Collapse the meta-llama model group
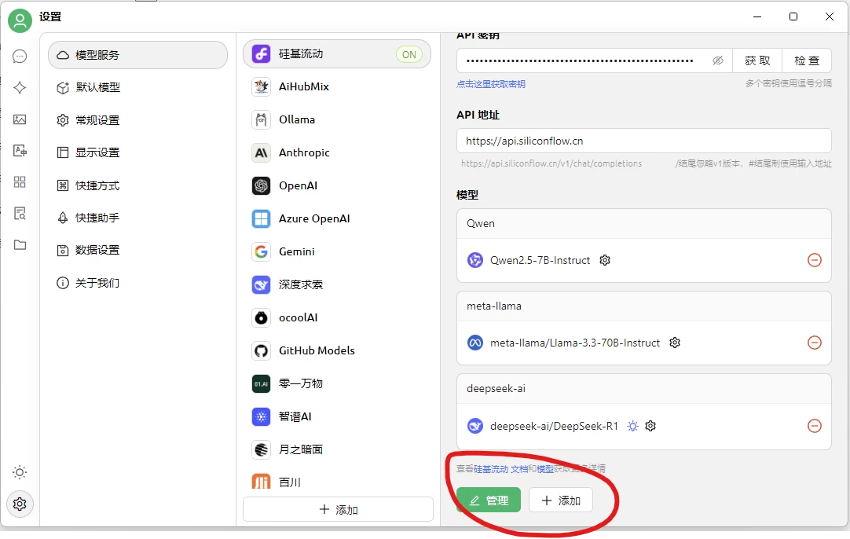This screenshot has height=539, width=850. tap(643, 306)
